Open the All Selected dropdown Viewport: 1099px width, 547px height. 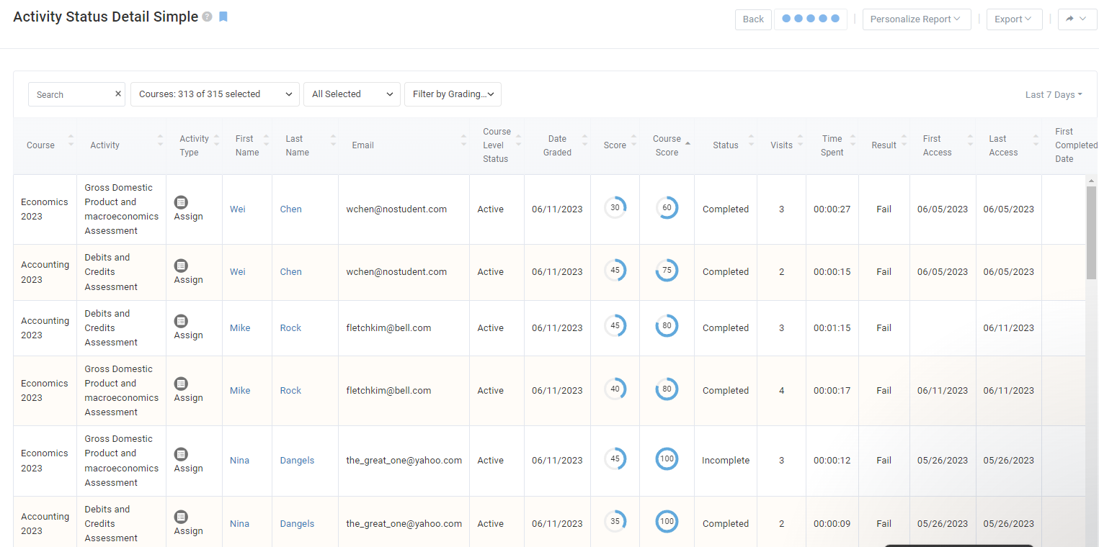click(x=352, y=94)
